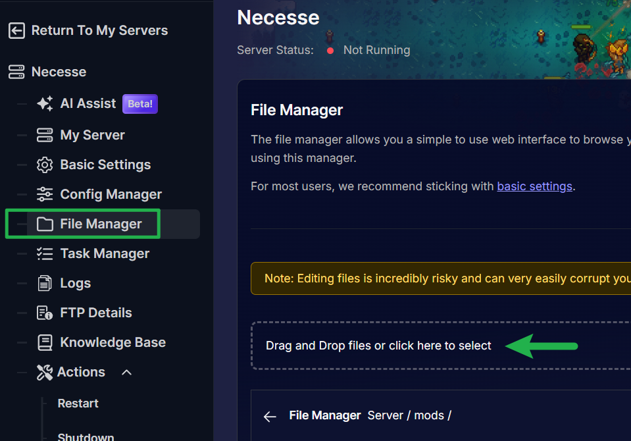Follow the basic settings hyperlink

534,186
